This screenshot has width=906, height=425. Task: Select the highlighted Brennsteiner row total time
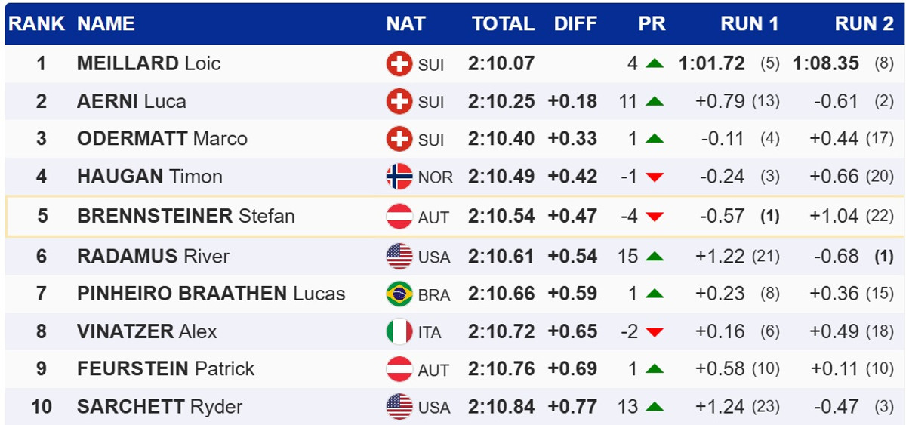tap(501, 217)
